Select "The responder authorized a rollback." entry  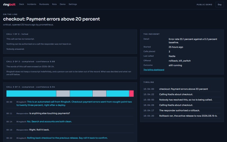click(x=182, y=110)
